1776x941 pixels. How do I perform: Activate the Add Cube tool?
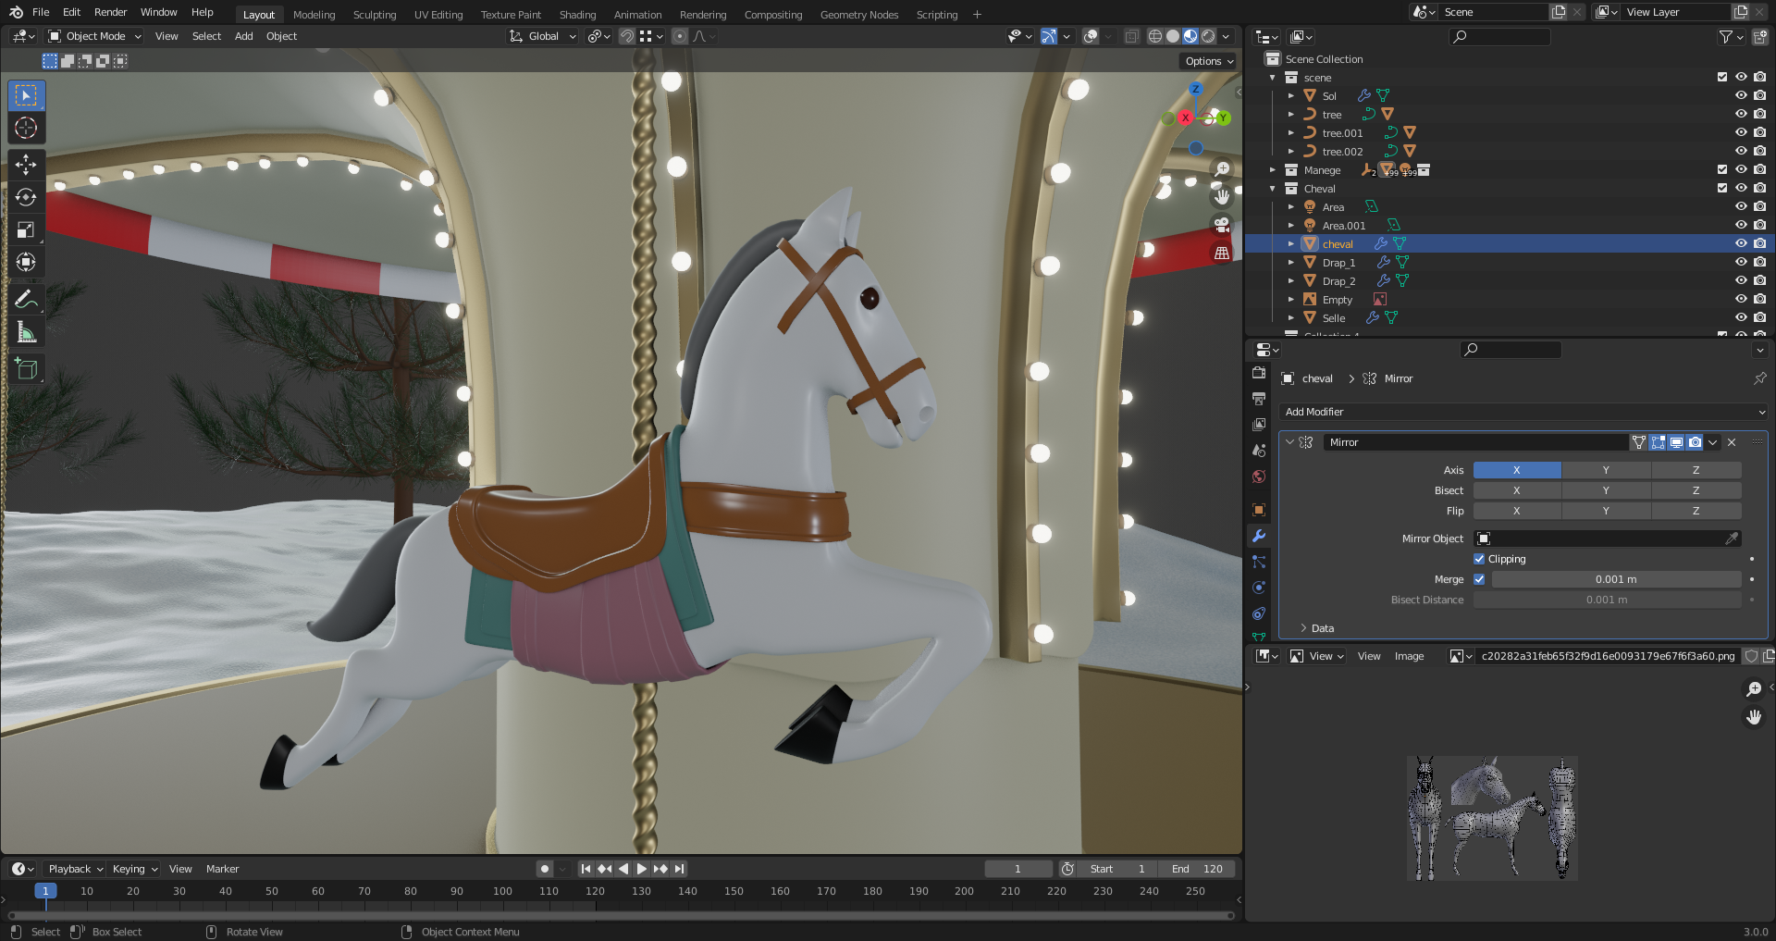26,369
